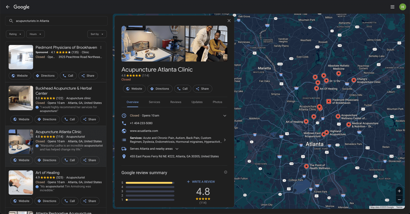Click the Art Of Healing pin near Doraville
Viewport: 410px width, 214px height.
pos(316,88)
